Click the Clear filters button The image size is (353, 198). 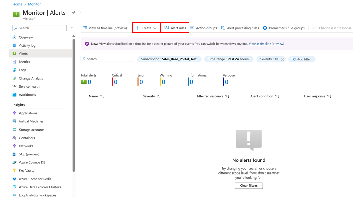pos(248,186)
